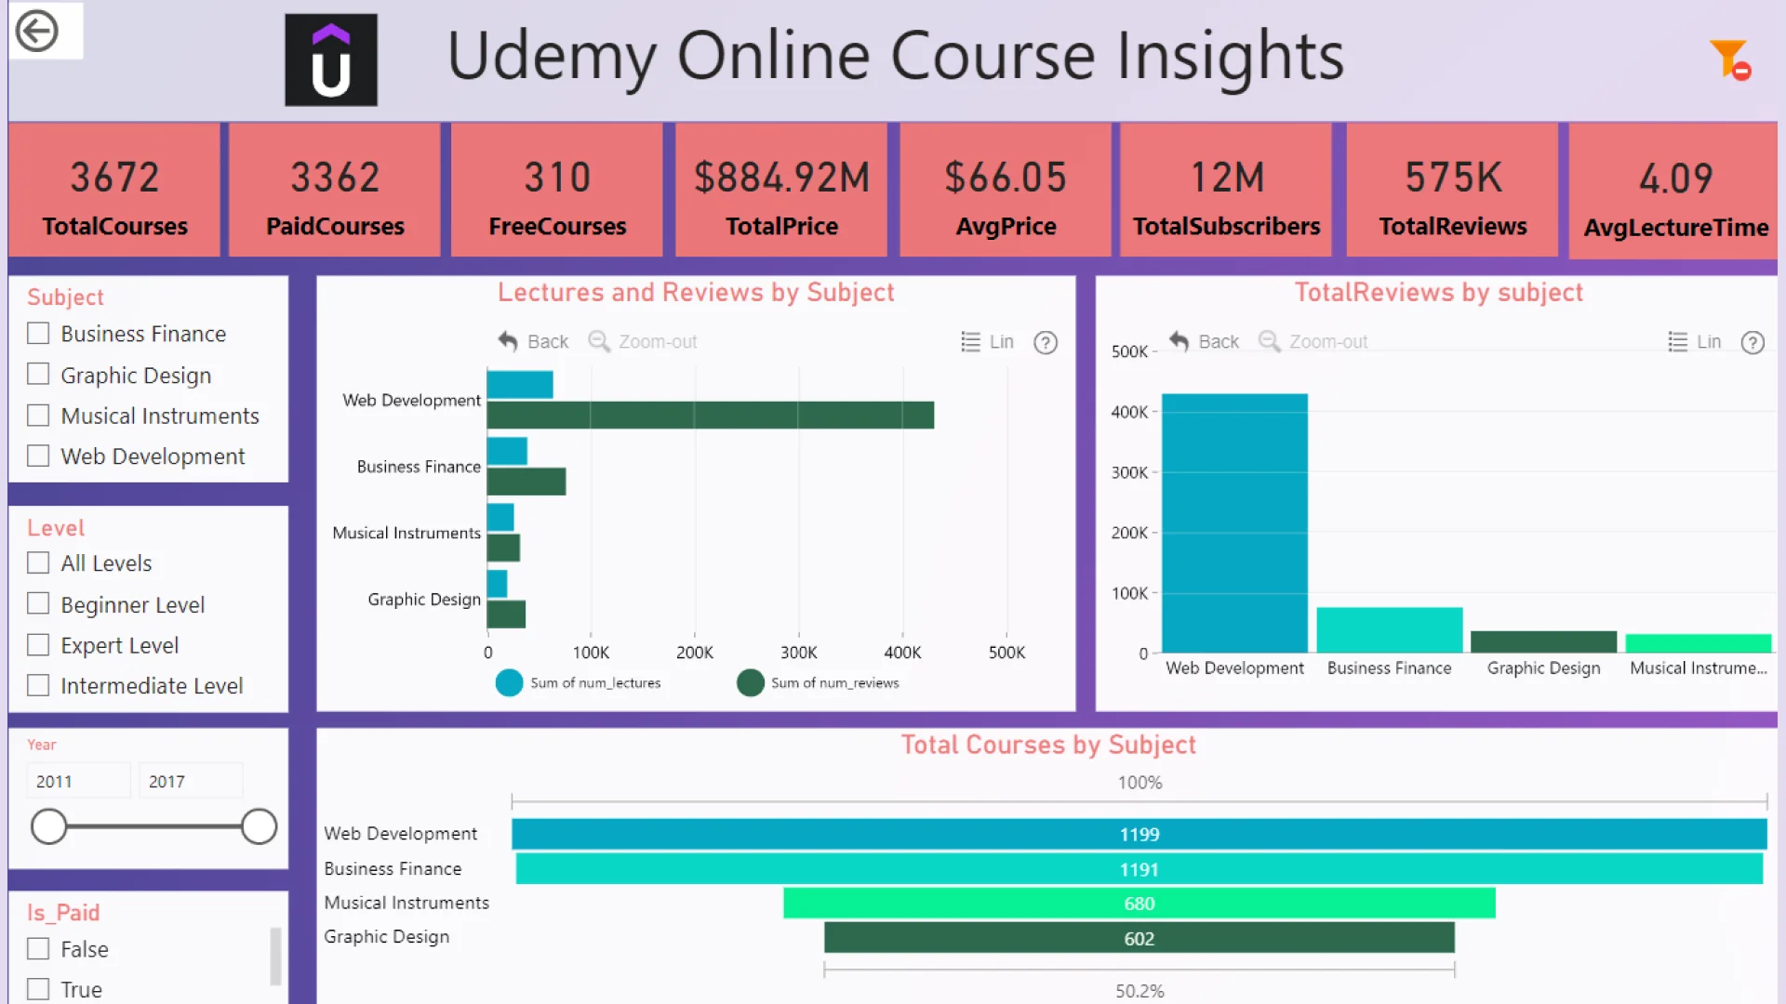Click Web Development lectures bar in horizontal chart
Image resolution: width=1786 pixels, height=1004 pixels.
point(520,384)
